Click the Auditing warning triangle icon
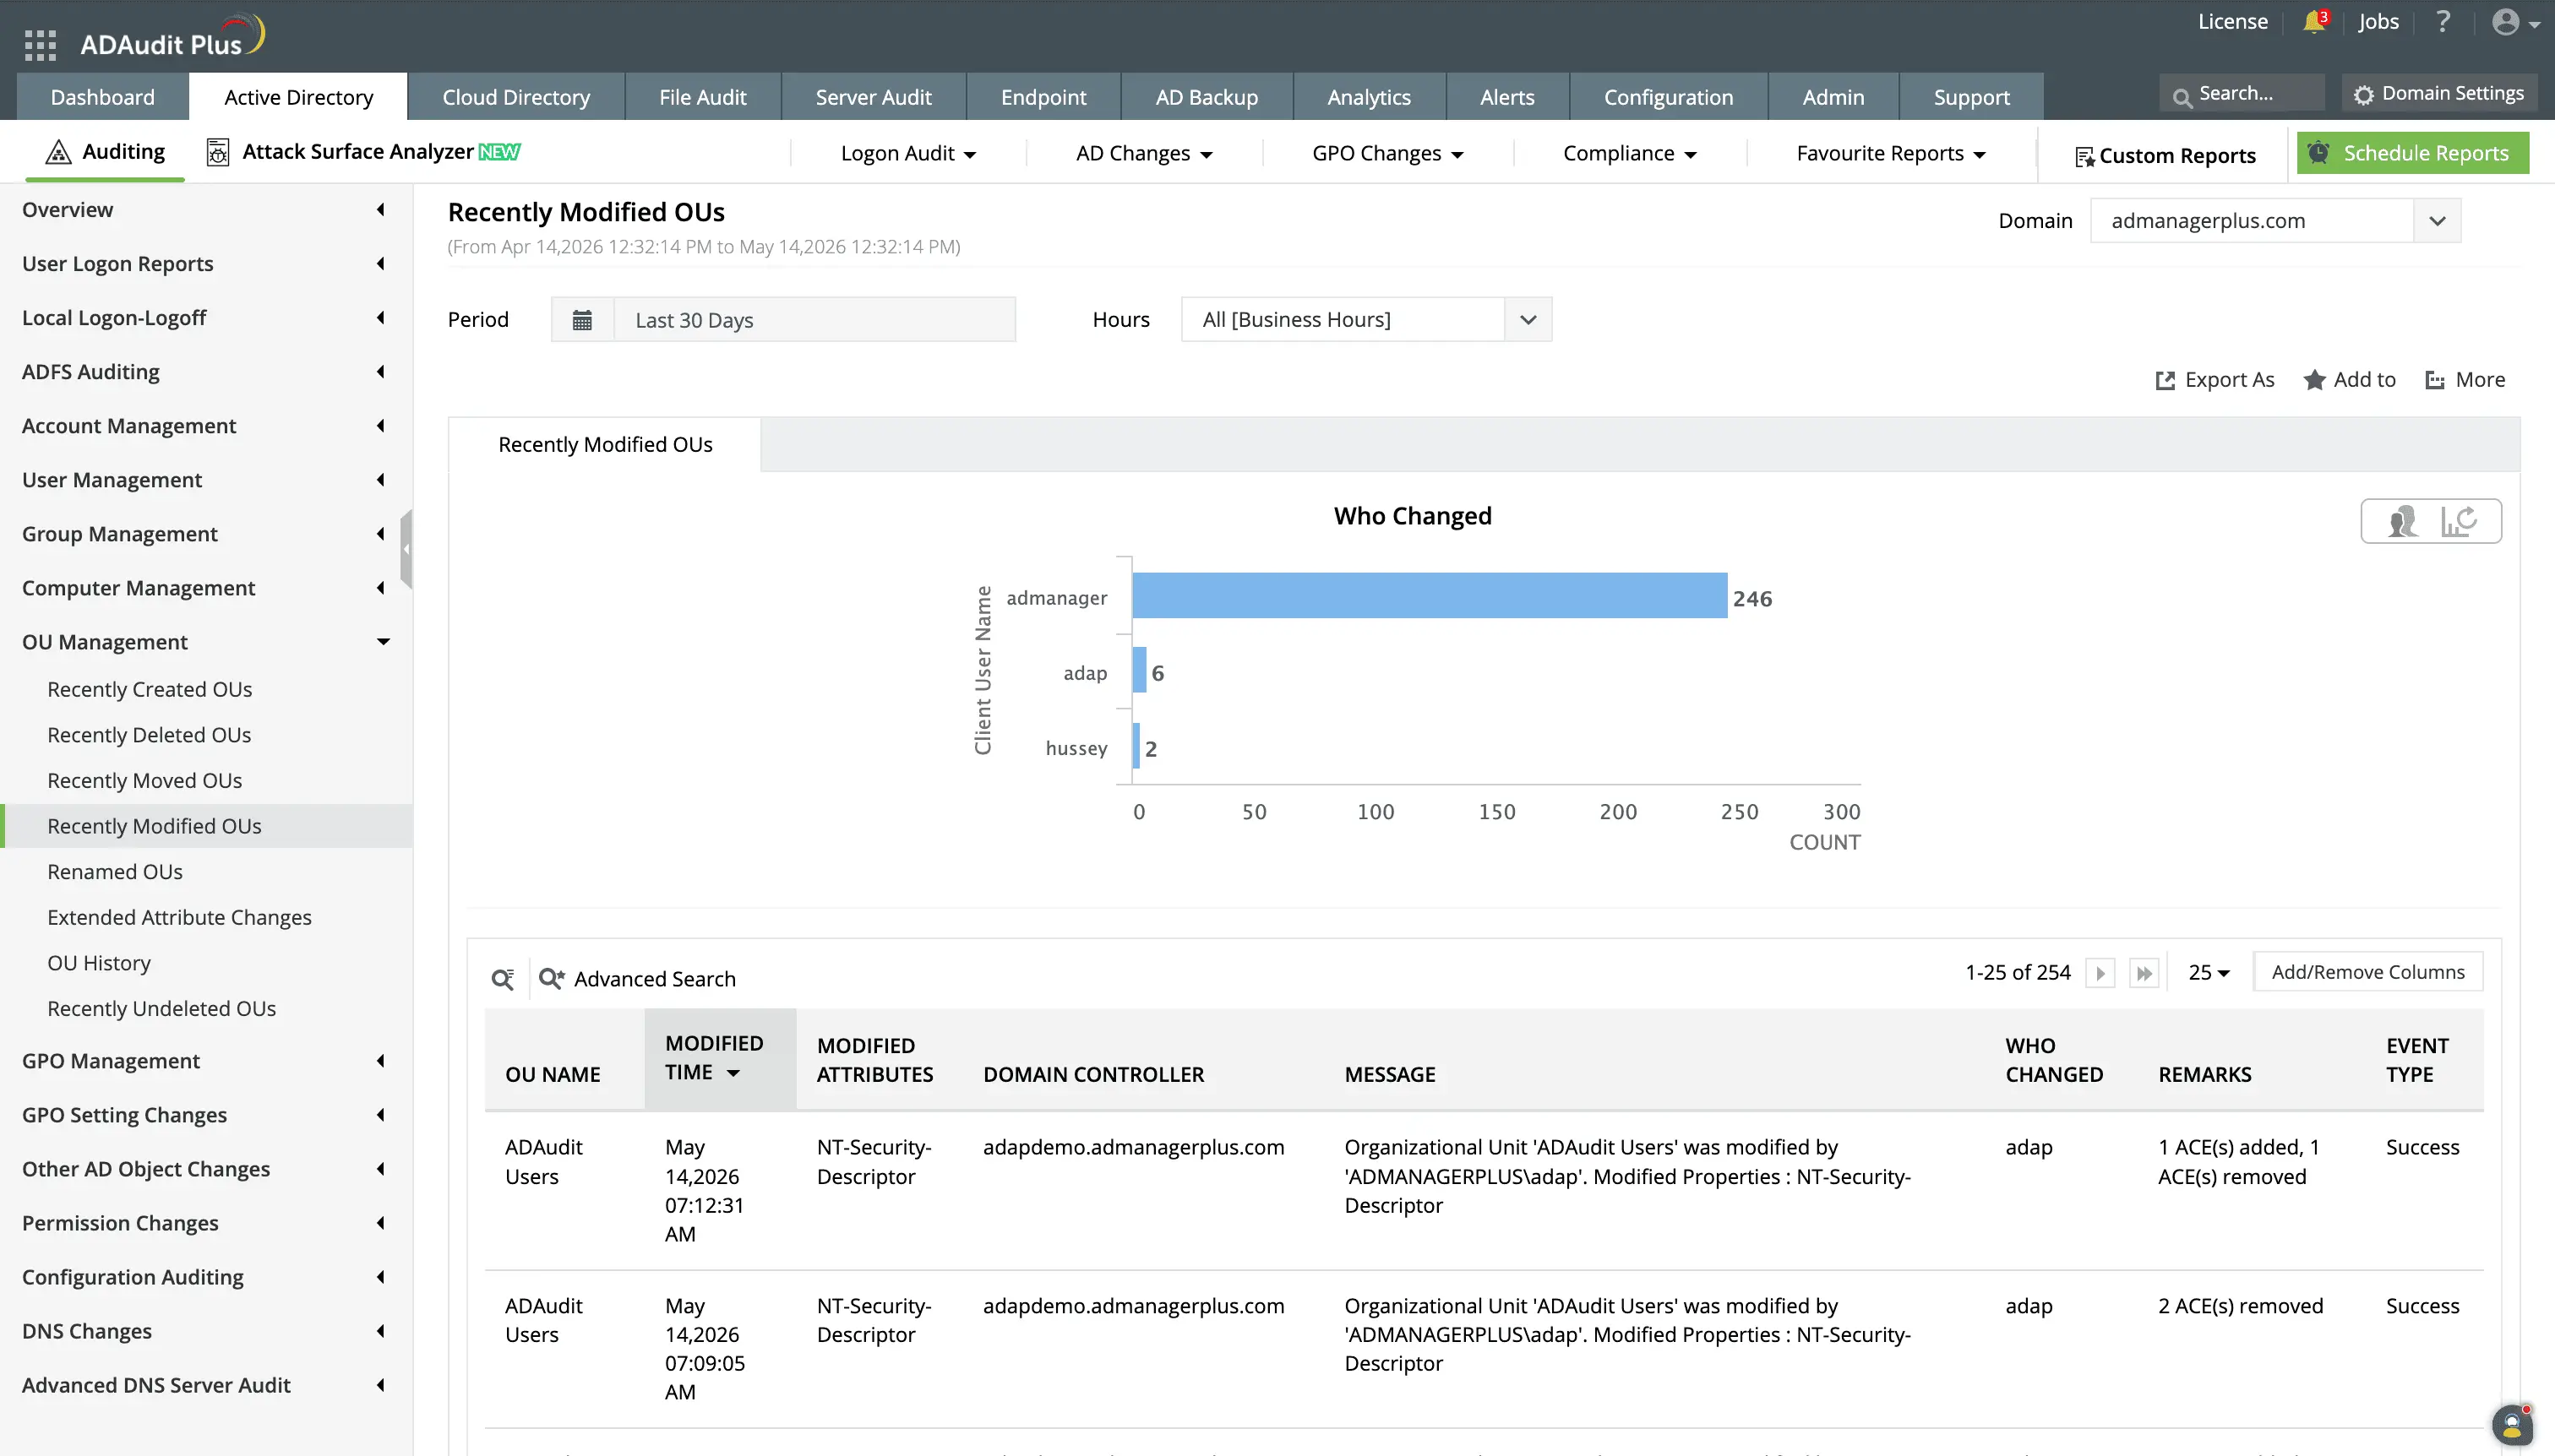This screenshot has height=1456, width=2555. click(x=58, y=152)
